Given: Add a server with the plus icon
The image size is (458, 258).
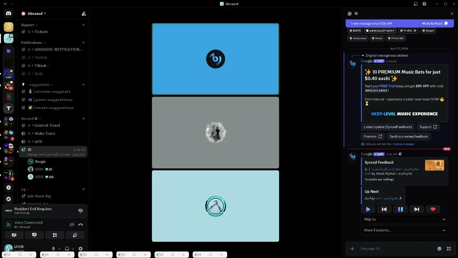Looking at the screenshot, I should (x=9, y=187).
